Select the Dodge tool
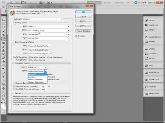This screenshot has height=123, width=165. point(3,69)
